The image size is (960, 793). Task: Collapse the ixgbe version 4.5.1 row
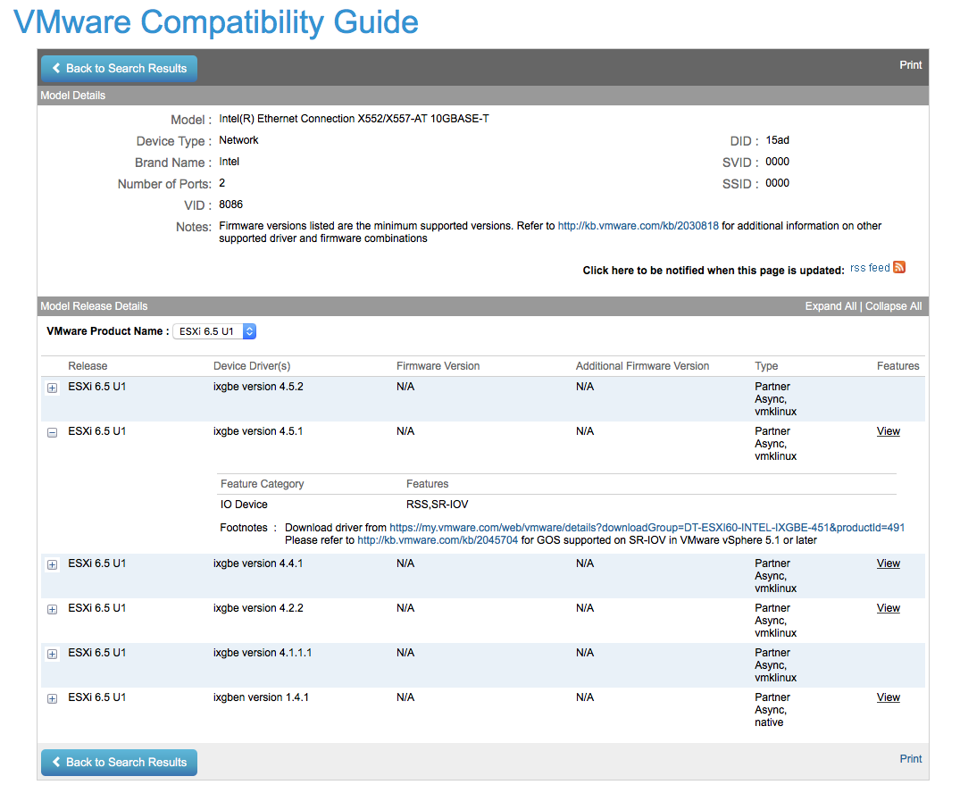53,432
